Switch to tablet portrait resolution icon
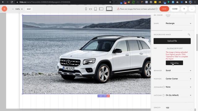 [96, 9]
